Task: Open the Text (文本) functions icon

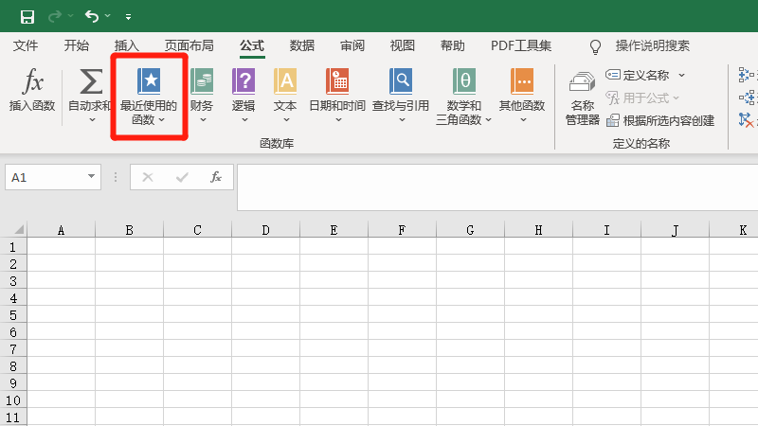Action: click(x=285, y=82)
